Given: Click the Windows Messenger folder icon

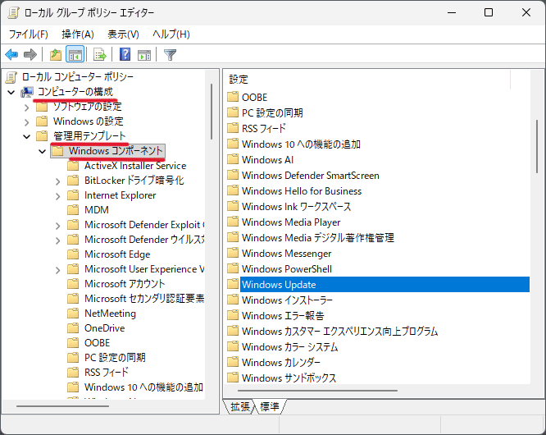Looking at the screenshot, I should 233,254.
